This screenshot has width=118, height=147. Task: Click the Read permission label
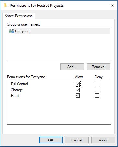(x=15, y=96)
